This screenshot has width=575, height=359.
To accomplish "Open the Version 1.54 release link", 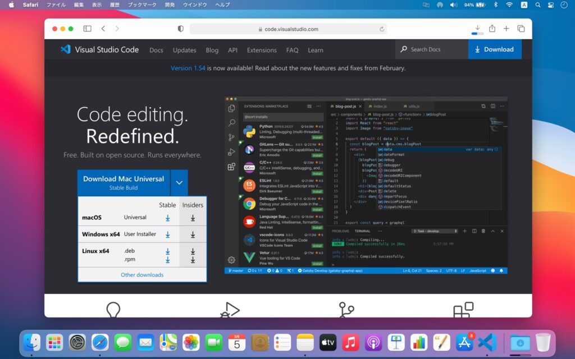I will pos(188,68).
